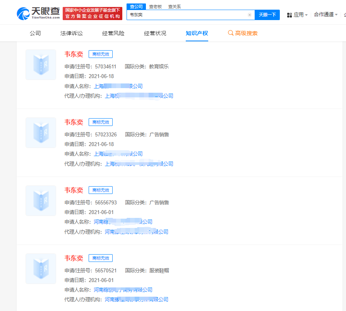Switch to the 查关系 search tab
The height and width of the screenshot is (311, 346).
pos(174,7)
